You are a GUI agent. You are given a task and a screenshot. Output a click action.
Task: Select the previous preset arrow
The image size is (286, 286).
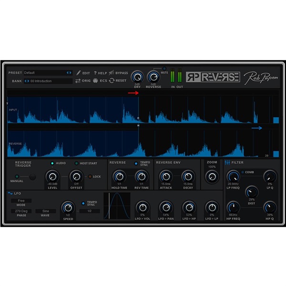tap(68, 73)
